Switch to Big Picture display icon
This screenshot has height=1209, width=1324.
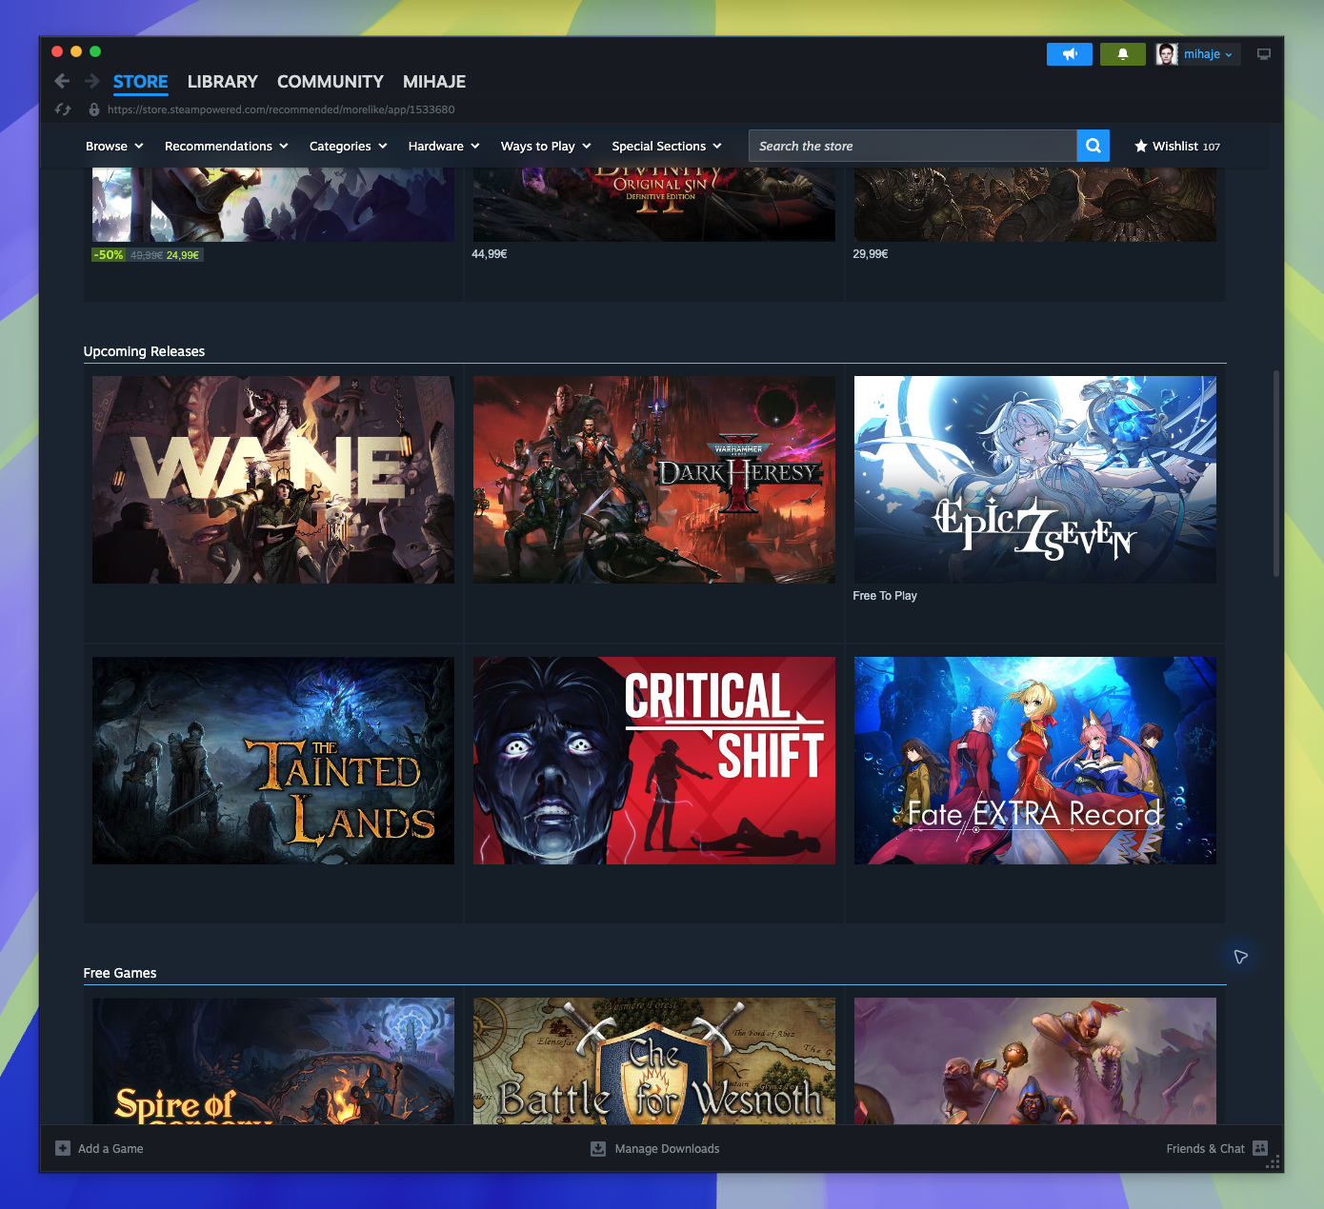pos(1264,54)
